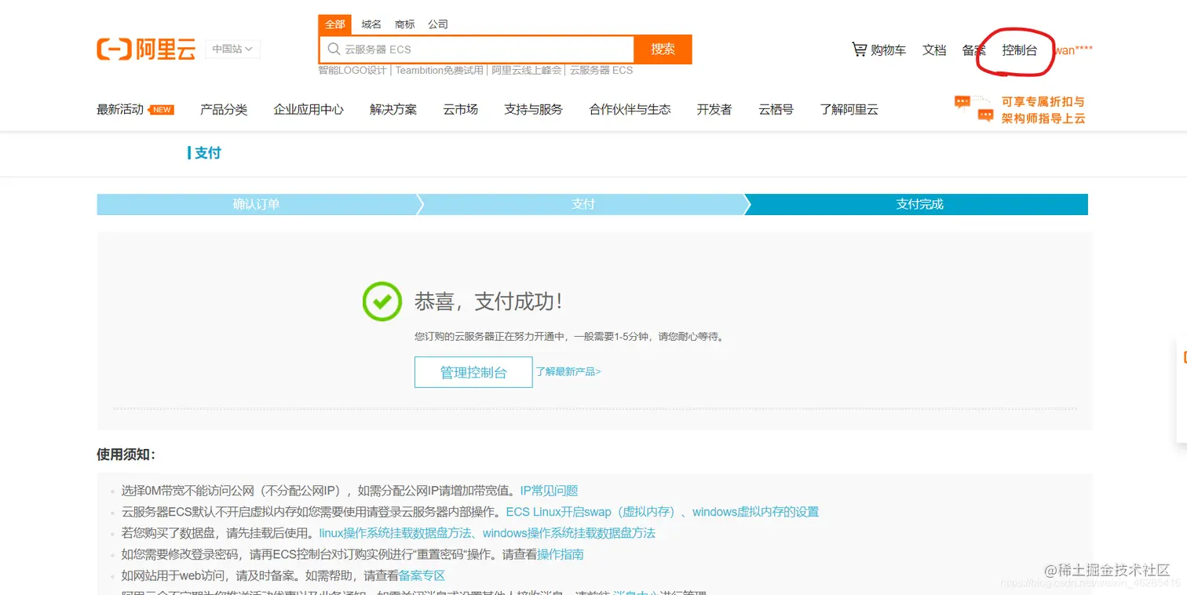Click the 管理控制台 button

pos(473,371)
